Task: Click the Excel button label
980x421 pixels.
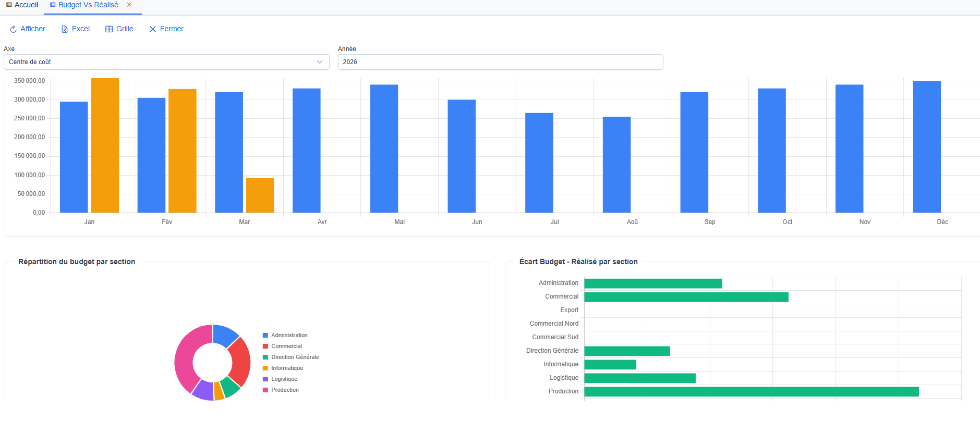Action: tap(81, 29)
